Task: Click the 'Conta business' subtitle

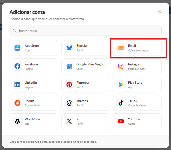Action: pyautogui.click(x=137, y=106)
